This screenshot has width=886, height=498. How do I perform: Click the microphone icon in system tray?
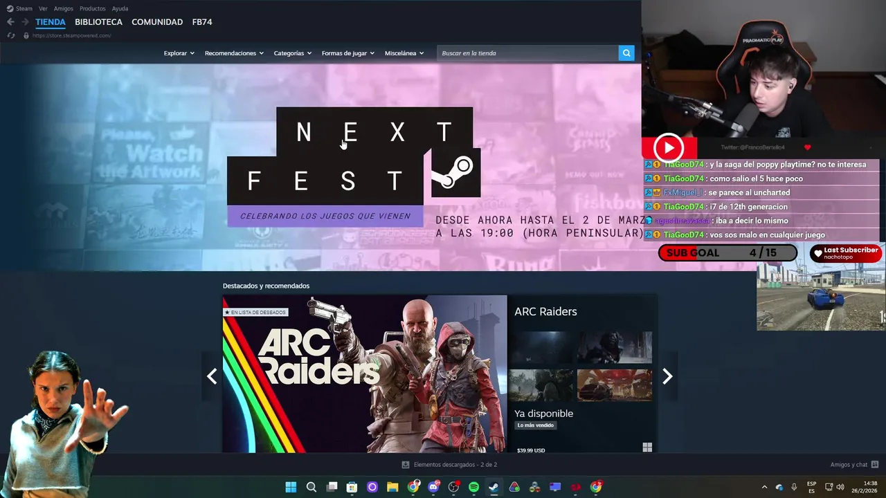click(794, 487)
